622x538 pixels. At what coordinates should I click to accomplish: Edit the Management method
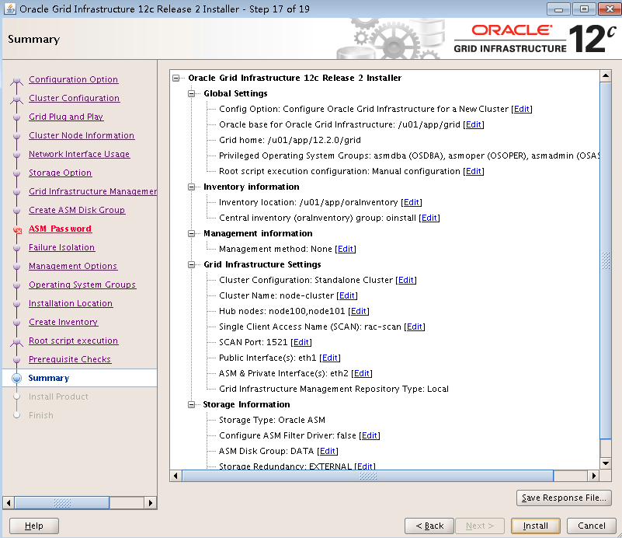pyautogui.click(x=346, y=249)
